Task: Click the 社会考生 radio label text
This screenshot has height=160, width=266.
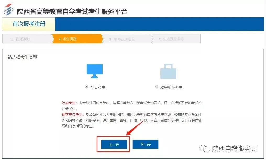Action: (98, 87)
